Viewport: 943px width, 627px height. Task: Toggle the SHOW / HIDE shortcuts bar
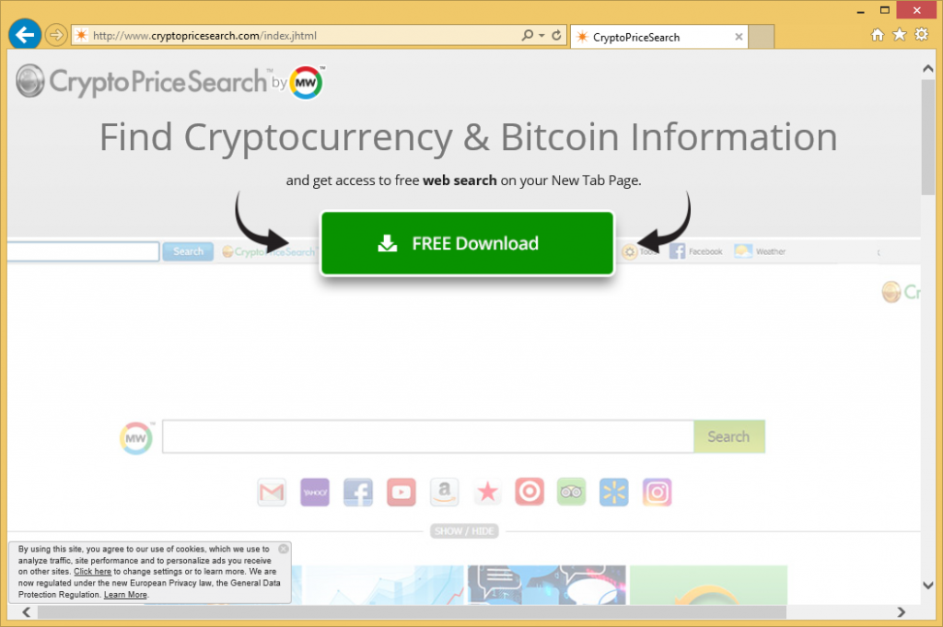point(464,531)
